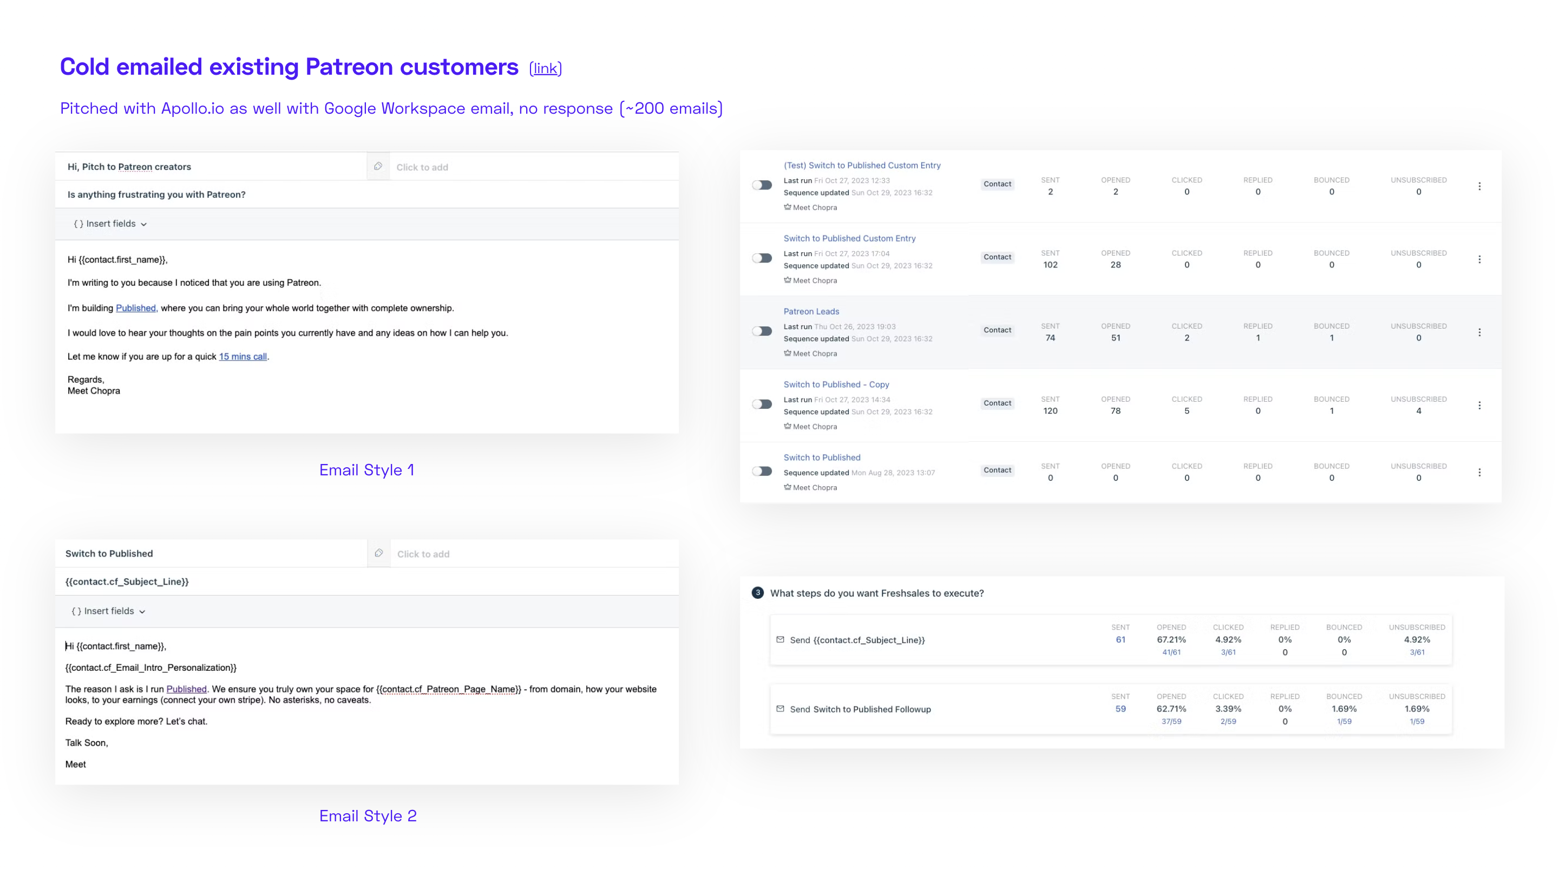Viewport: 1559px width, 876px height.
Task: Enable the Switch to Published - Copy sequence
Action: pyautogui.click(x=762, y=404)
